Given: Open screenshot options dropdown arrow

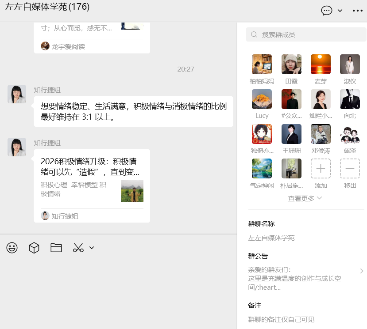Looking at the screenshot, I should tap(92, 248).
